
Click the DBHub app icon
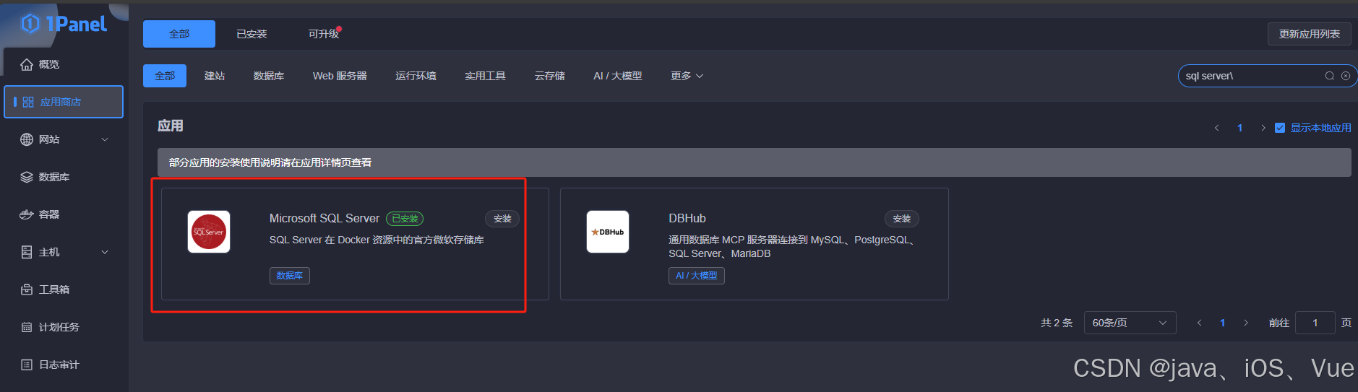point(608,232)
